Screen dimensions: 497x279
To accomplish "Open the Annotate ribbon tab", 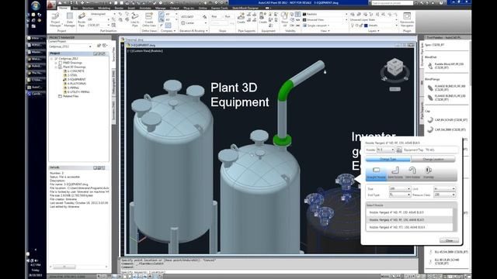I will tap(145, 8).
